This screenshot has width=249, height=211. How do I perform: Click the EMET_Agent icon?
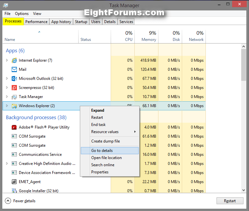(14, 182)
